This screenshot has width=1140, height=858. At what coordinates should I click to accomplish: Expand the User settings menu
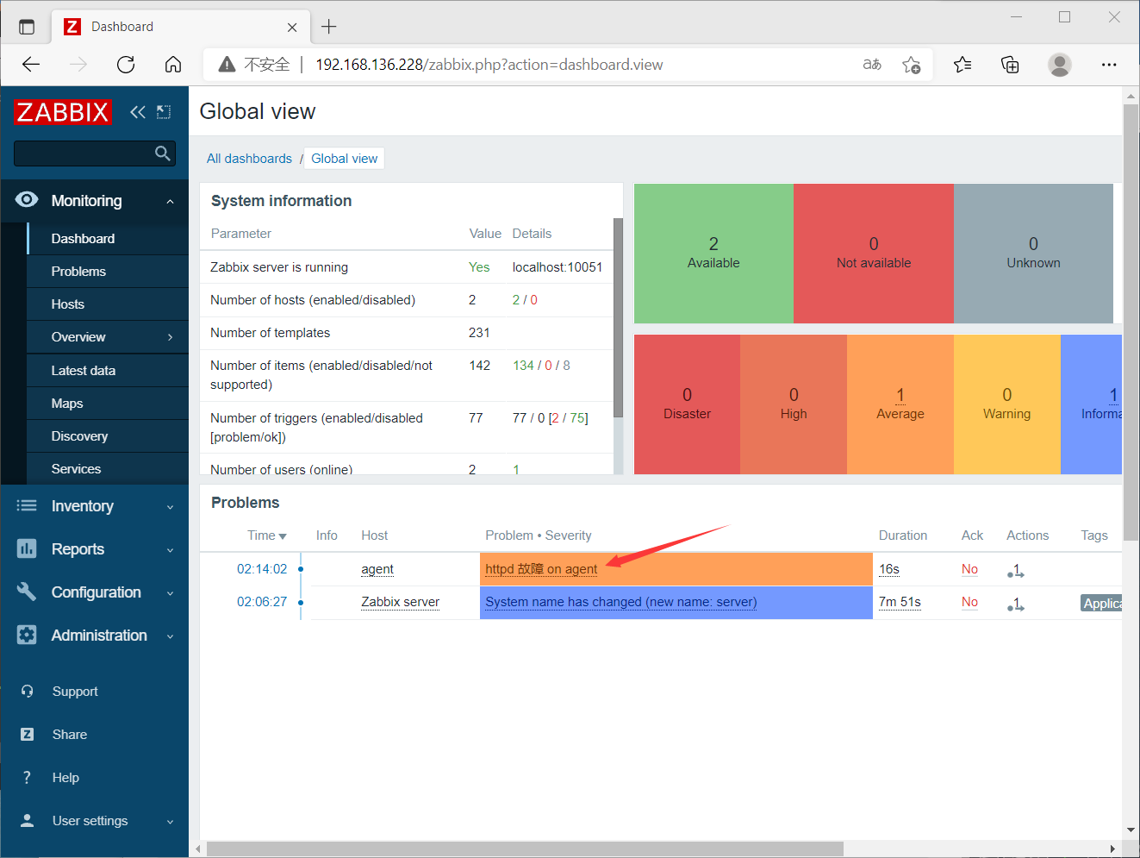tap(171, 822)
